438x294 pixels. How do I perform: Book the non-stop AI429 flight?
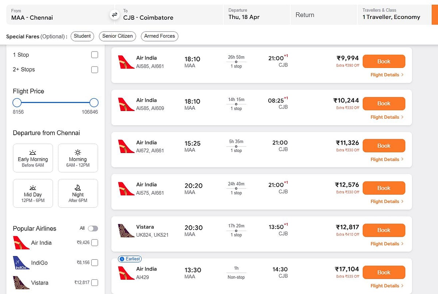pos(384,272)
